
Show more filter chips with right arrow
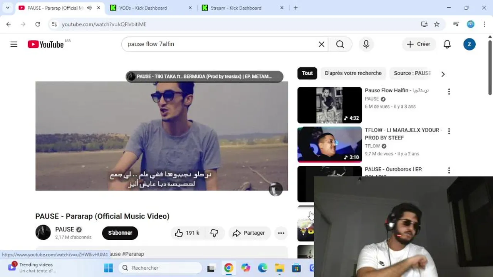(443, 74)
